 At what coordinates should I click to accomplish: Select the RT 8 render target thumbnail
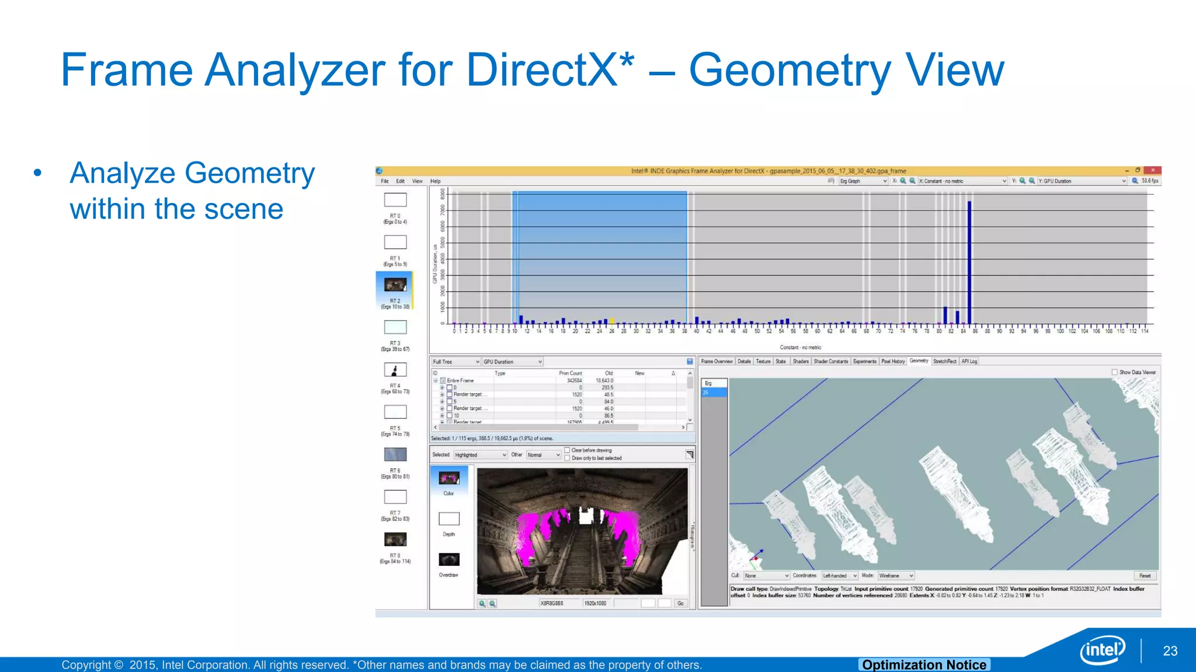[x=395, y=539]
